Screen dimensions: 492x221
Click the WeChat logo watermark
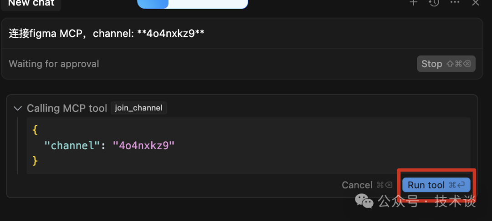[x=364, y=201]
